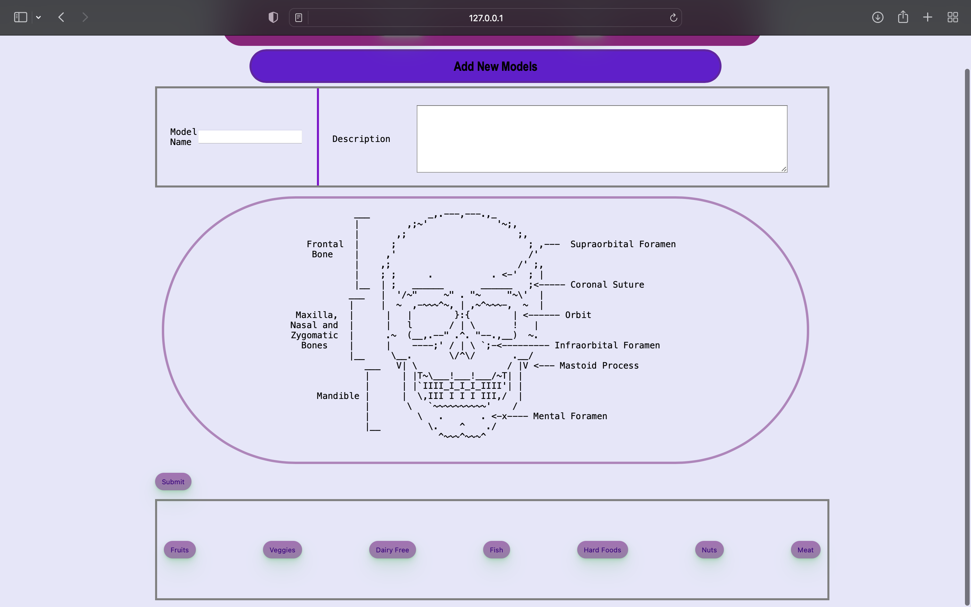Viewport: 971px width, 607px height.
Task: Open the forward navigation arrow
Action: pyautogui.click(x=85, y=17)
